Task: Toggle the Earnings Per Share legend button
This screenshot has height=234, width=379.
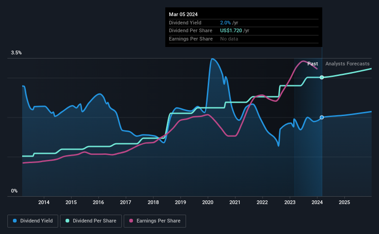Action: coord(155,221)
